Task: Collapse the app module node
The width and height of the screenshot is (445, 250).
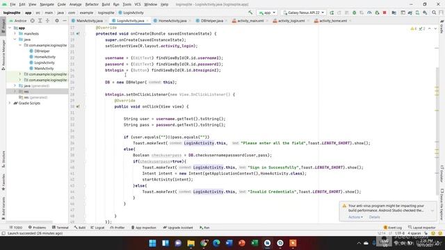Action: click(10, 28)
